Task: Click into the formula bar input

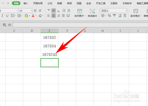Action: pos(80,25)
